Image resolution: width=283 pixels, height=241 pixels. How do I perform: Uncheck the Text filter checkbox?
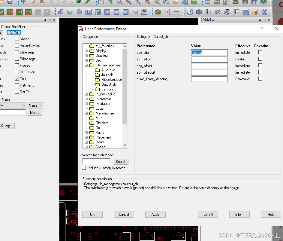(17, 79)
